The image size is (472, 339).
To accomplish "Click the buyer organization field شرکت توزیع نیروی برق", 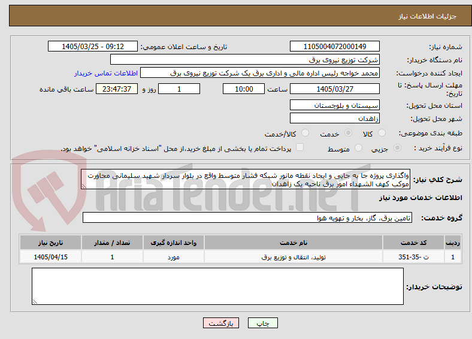I will pos(245,60).
